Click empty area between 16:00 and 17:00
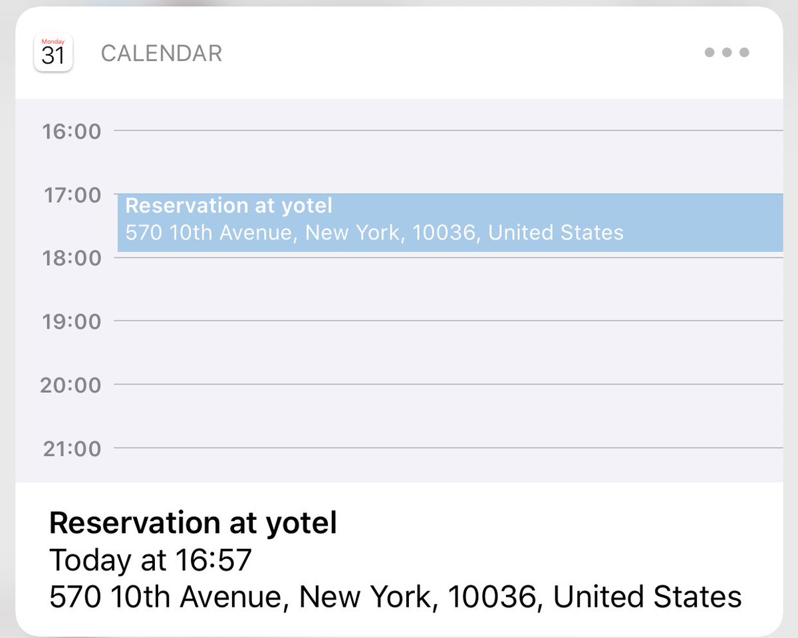Image resolution: width=798 pixels, height=638 pixels. (448, 163)
